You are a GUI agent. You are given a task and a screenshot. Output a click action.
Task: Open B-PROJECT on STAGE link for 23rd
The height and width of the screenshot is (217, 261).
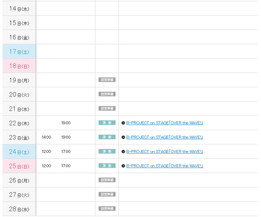click(165, 137)
